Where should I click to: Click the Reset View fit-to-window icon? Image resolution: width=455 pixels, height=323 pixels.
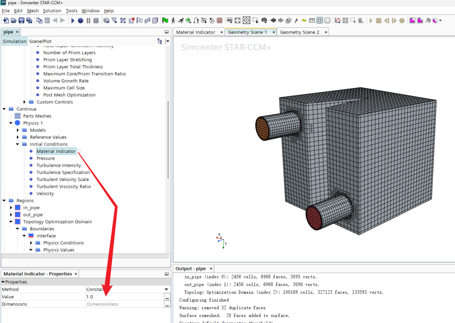tap(237, 21)
